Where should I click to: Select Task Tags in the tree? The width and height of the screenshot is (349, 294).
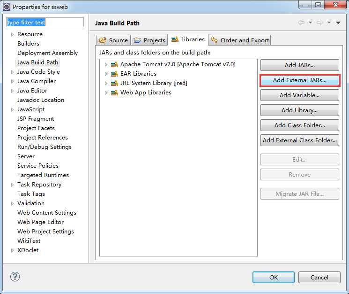coord(31,194)
